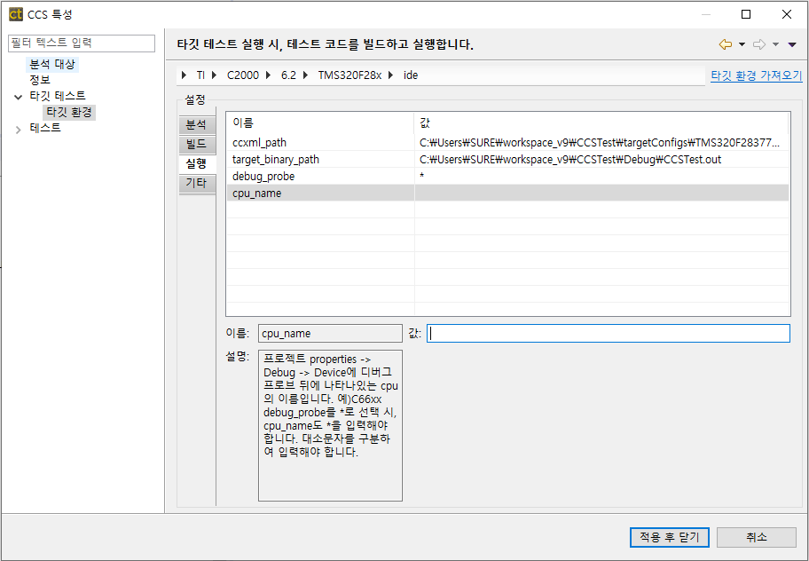
Task: Focus the 값 input field
Action: 609,334
